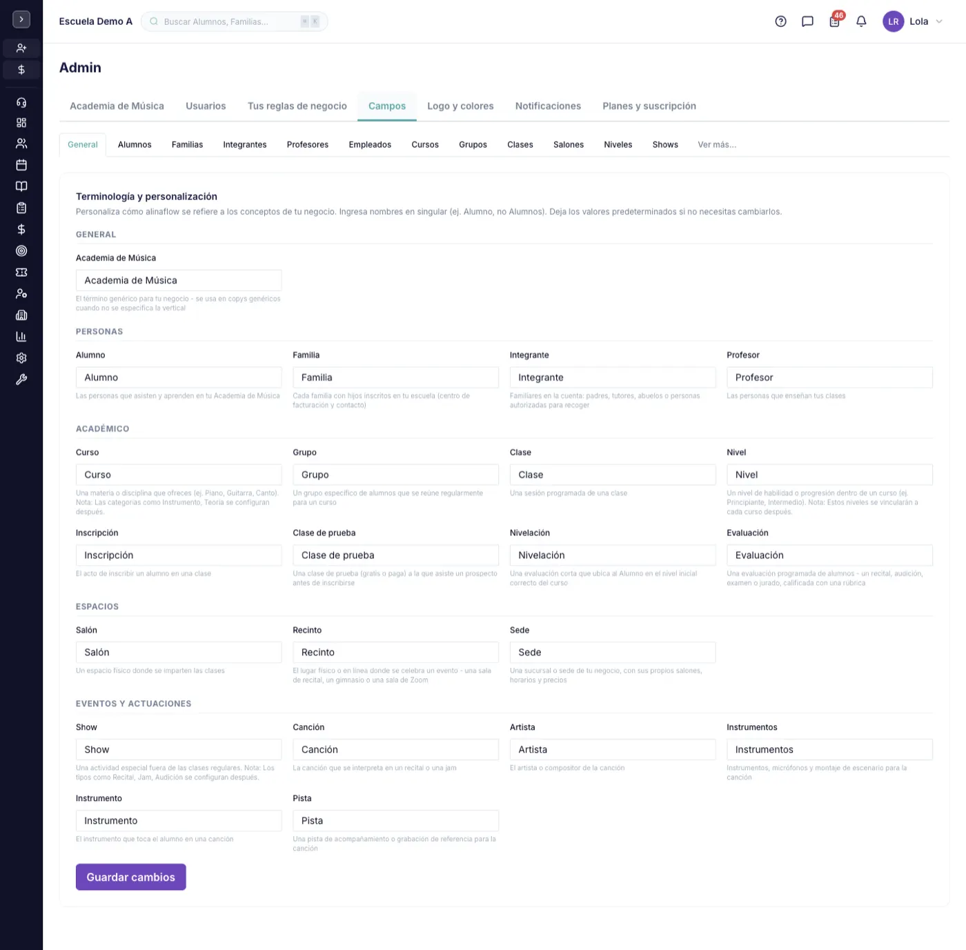
Task: Click the LR user avatar
Action: 894,21
